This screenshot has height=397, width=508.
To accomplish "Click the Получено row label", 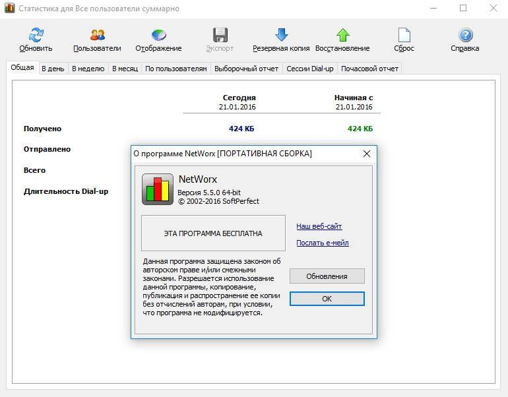I will pyautogui.click(x=42, y=129).
